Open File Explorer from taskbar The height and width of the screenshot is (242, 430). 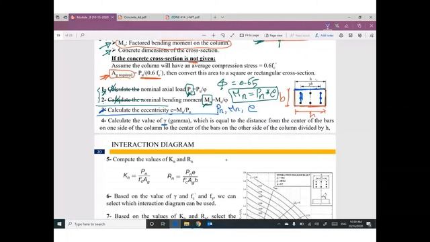187,224
